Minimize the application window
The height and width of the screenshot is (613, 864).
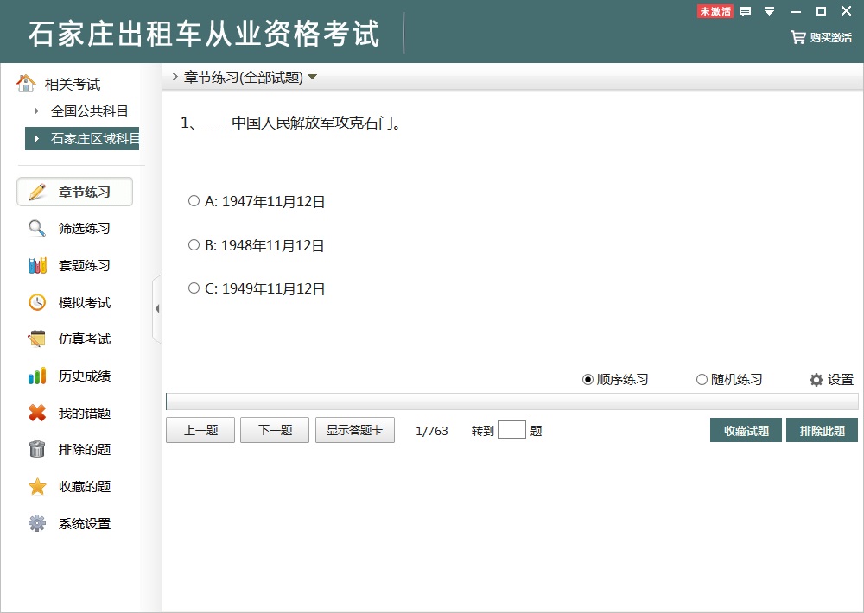point(796,11)
